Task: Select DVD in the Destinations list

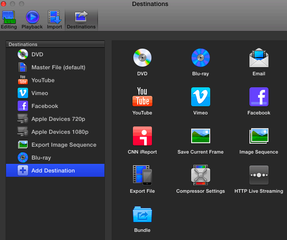Action: pyautogui.click(x=55, y=54)
